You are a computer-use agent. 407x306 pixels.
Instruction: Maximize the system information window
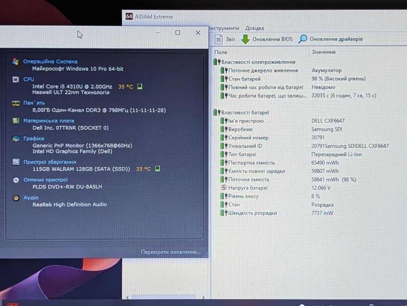pyautogui.click(x=178, y=33)
